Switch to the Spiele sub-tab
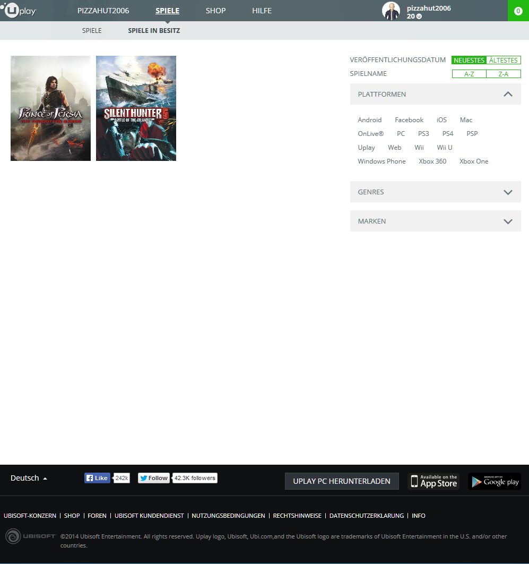 point(92,31)
